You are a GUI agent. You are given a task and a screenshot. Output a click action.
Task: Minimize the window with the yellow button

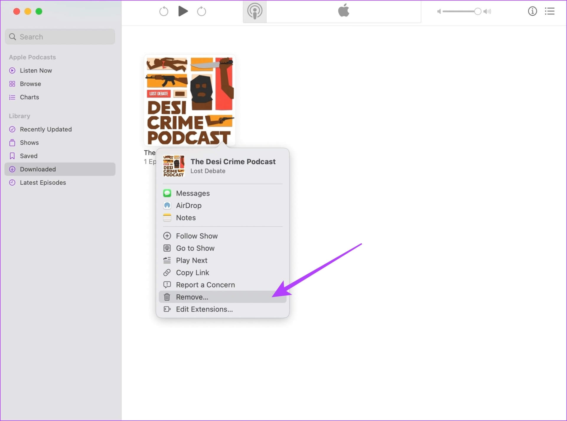[28, 11]
